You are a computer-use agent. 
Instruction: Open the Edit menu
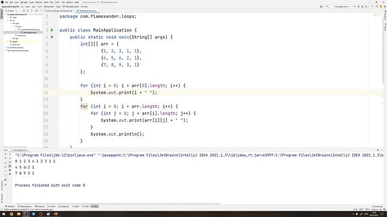click(x=11, y=2)
